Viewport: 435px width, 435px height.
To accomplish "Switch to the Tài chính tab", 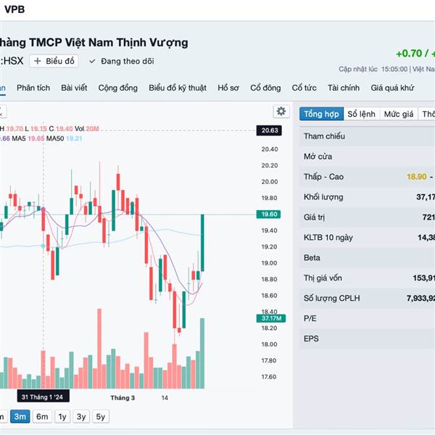I will tap(344, 88).
